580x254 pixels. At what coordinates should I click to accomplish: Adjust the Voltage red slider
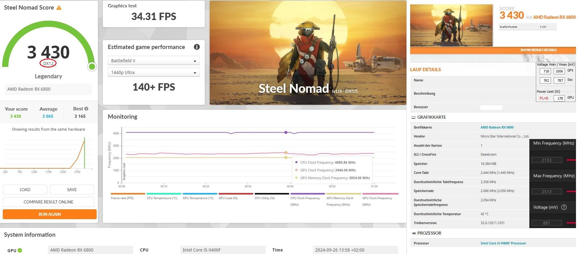tap(571, 223)
